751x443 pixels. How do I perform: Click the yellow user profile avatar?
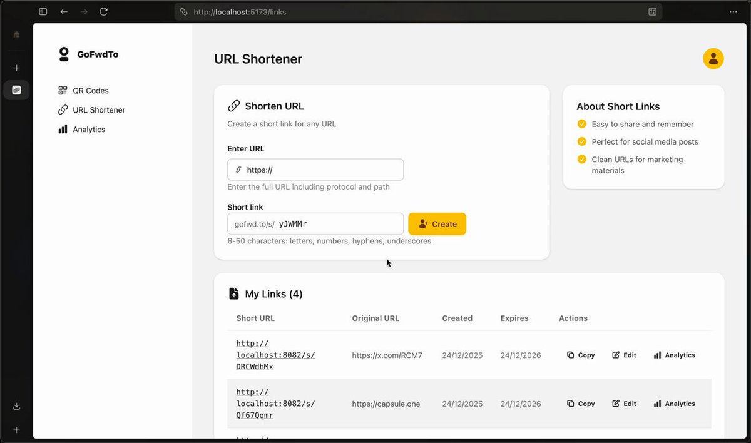click(713, 59)
